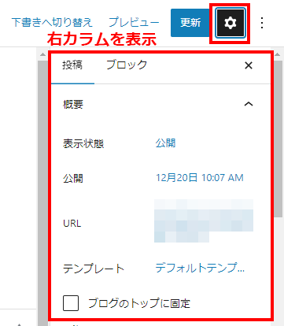Close the settings sidebar with X
The image size is (284, 326).
point(249,65)
